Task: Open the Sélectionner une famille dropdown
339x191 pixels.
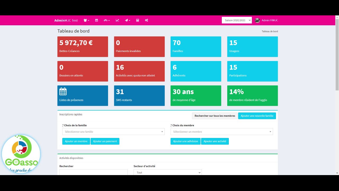Action: 113,132
